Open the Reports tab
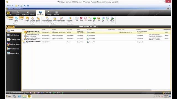Viewport: 177px width, 99px height. pos(56,13)
